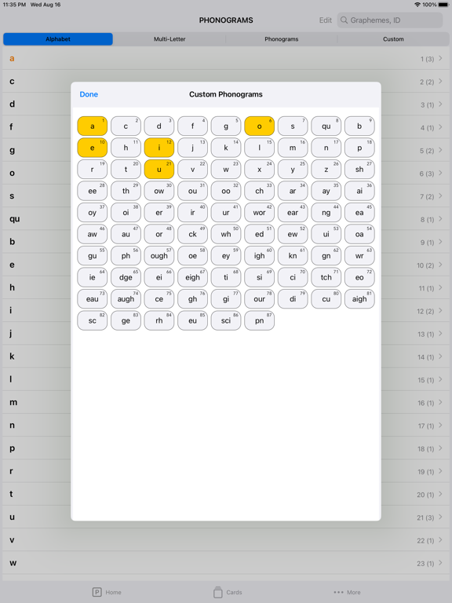This screenshot has width=452, height=603.
Task: Deselect the highlighted 'i' phonogram tile
Action: pos(159,148)
